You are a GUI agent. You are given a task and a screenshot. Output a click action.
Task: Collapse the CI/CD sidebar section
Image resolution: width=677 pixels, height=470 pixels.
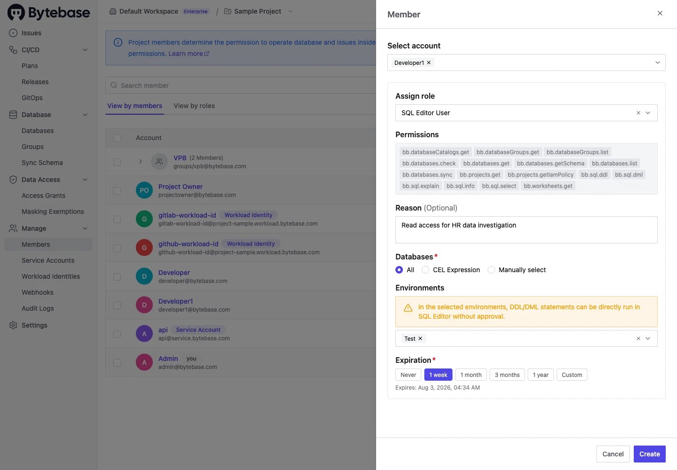click(85, 50)
